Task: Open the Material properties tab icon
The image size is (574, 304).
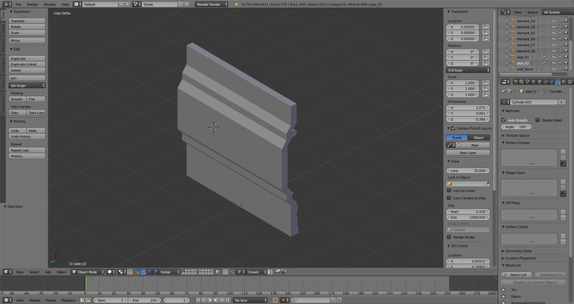Action: pyautogui.click(x=564, y=82)
